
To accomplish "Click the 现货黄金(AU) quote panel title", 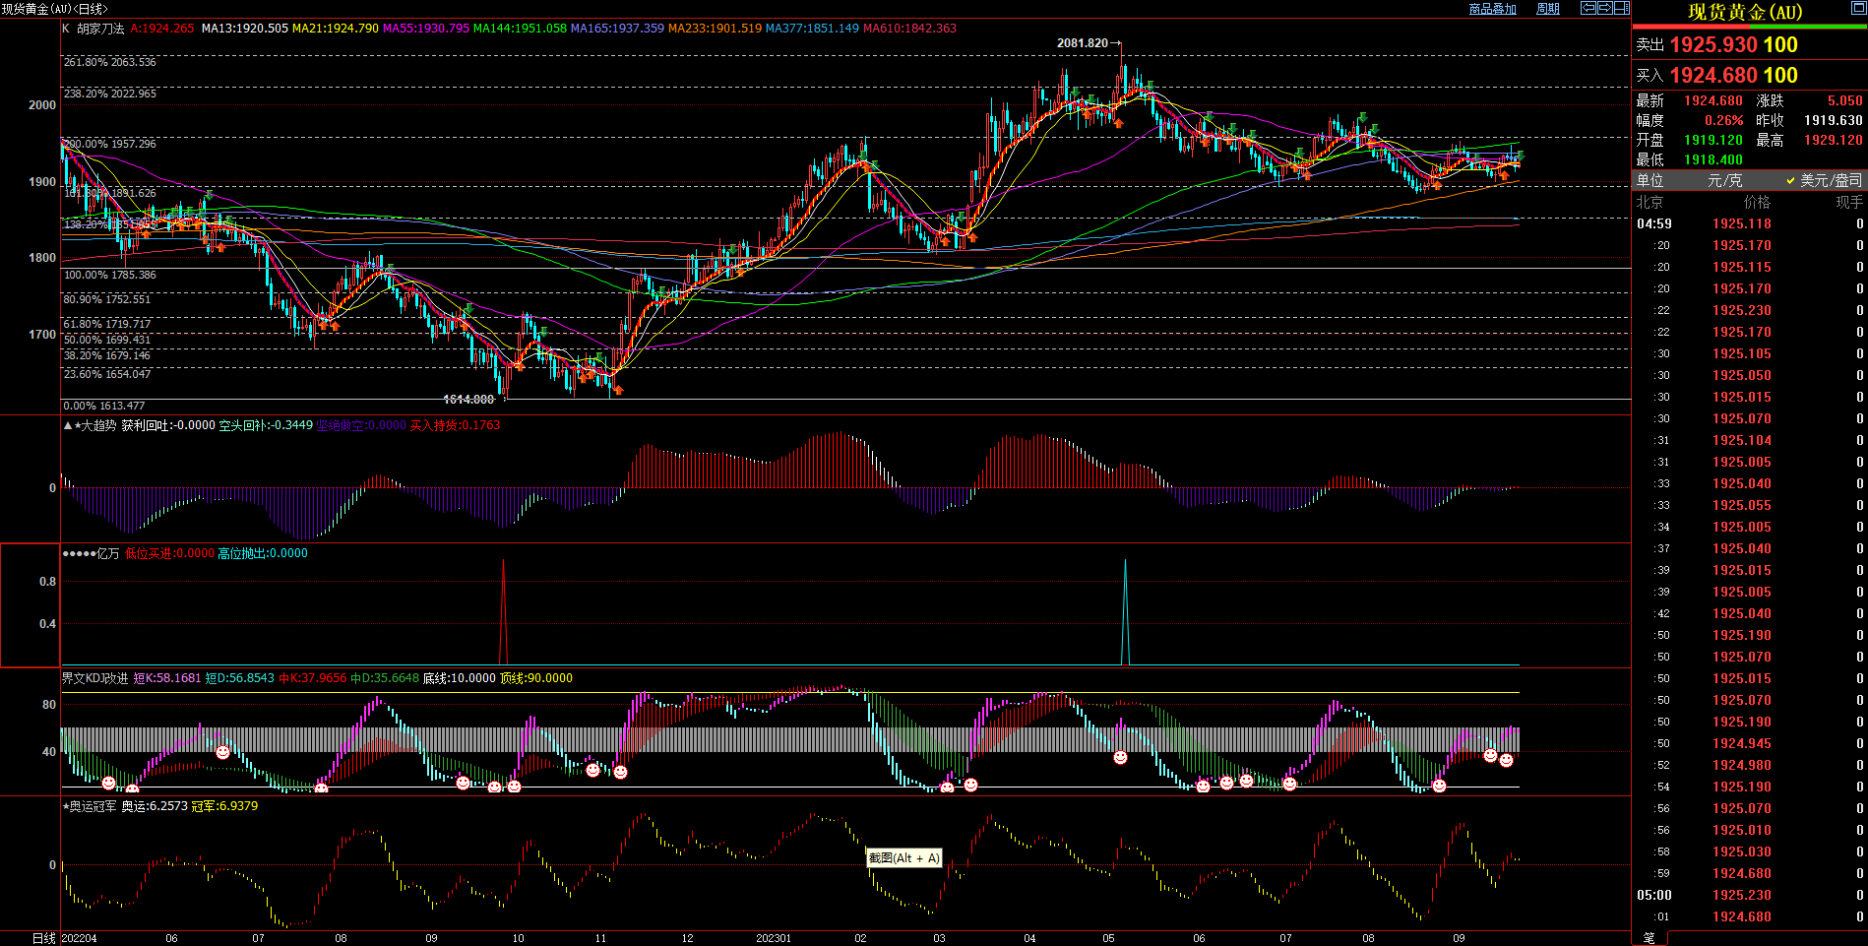I will click(x=1745, y=12).
